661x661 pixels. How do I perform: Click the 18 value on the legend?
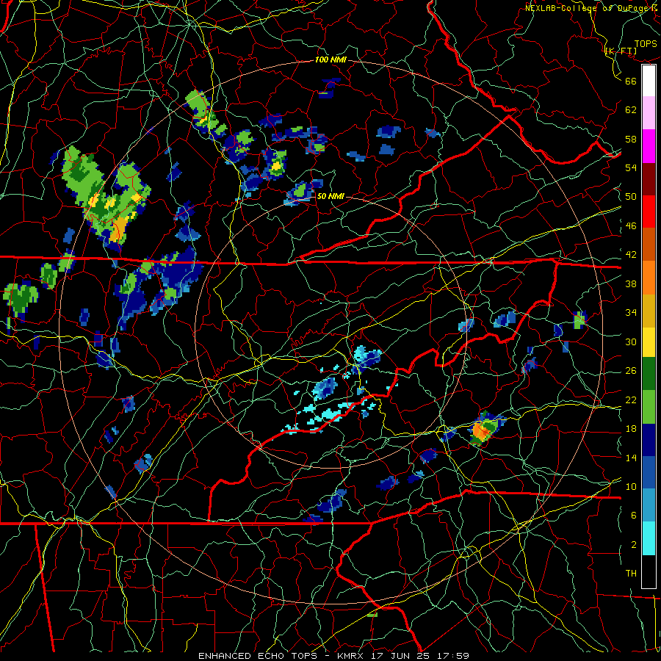coord(631,429)
